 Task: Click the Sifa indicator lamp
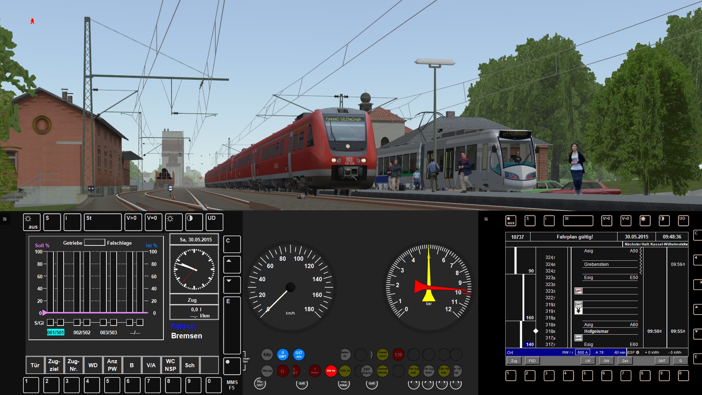point(267,354)
